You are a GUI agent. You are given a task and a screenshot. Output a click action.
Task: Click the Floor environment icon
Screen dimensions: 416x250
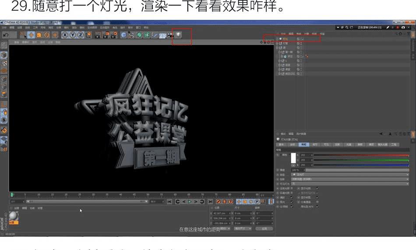click(162, 35)
